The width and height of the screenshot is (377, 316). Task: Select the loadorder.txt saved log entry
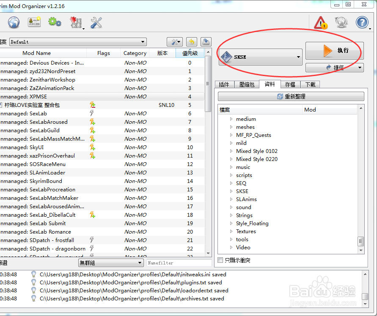click(134, 290)
